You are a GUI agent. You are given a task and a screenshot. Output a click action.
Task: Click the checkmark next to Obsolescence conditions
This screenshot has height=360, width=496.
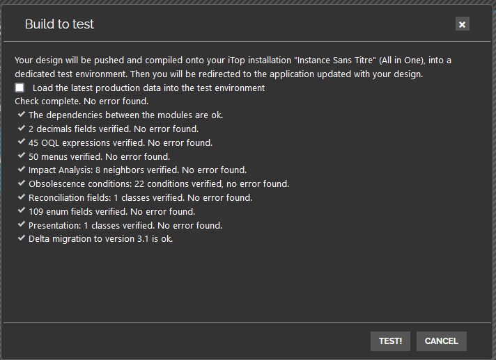[x=22, y=183]
